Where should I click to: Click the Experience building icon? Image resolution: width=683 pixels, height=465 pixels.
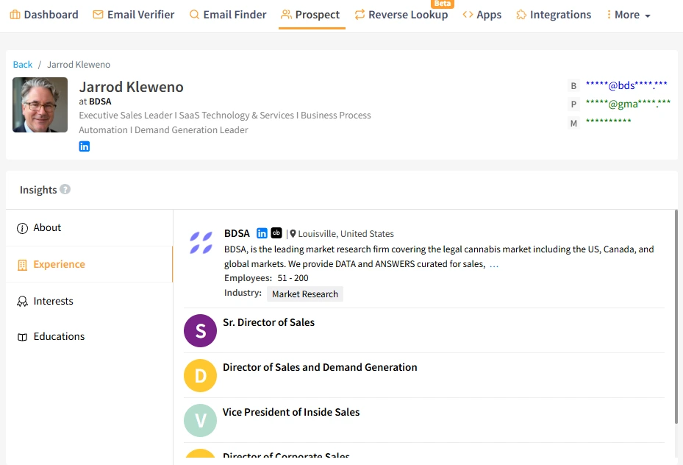pyautogui.click(x=22, y=265)
